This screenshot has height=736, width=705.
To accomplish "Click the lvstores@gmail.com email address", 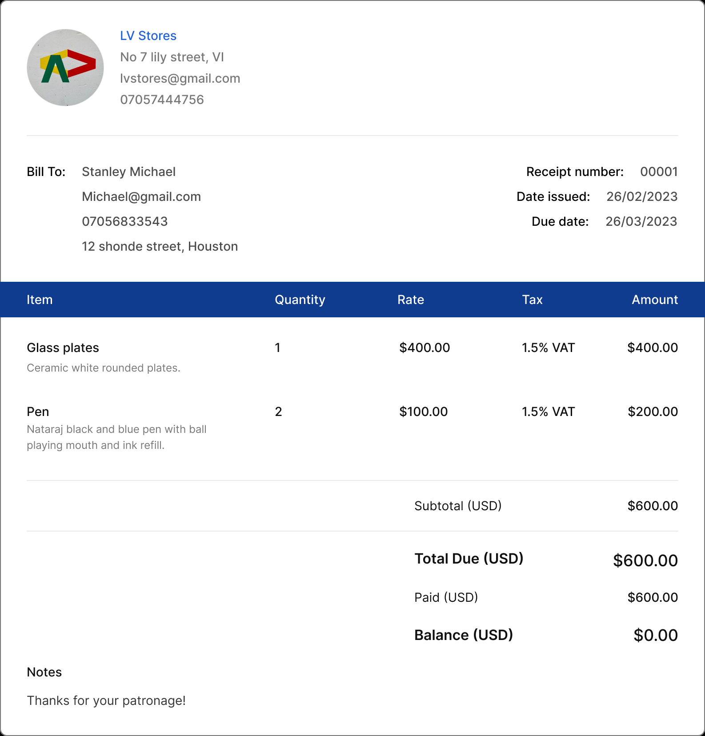I will point(180,78).
